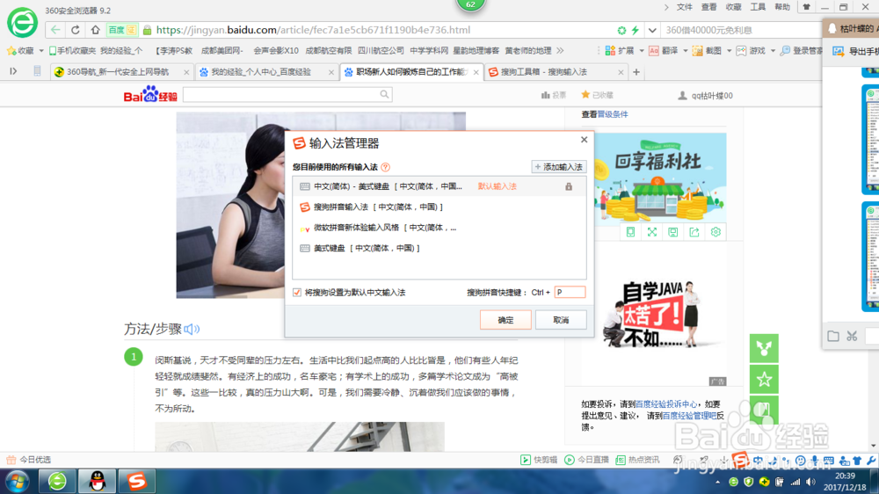Switch to 我的经验 个人中心 tab
This screenshot has width=879, height=494.
pos(267,72)
